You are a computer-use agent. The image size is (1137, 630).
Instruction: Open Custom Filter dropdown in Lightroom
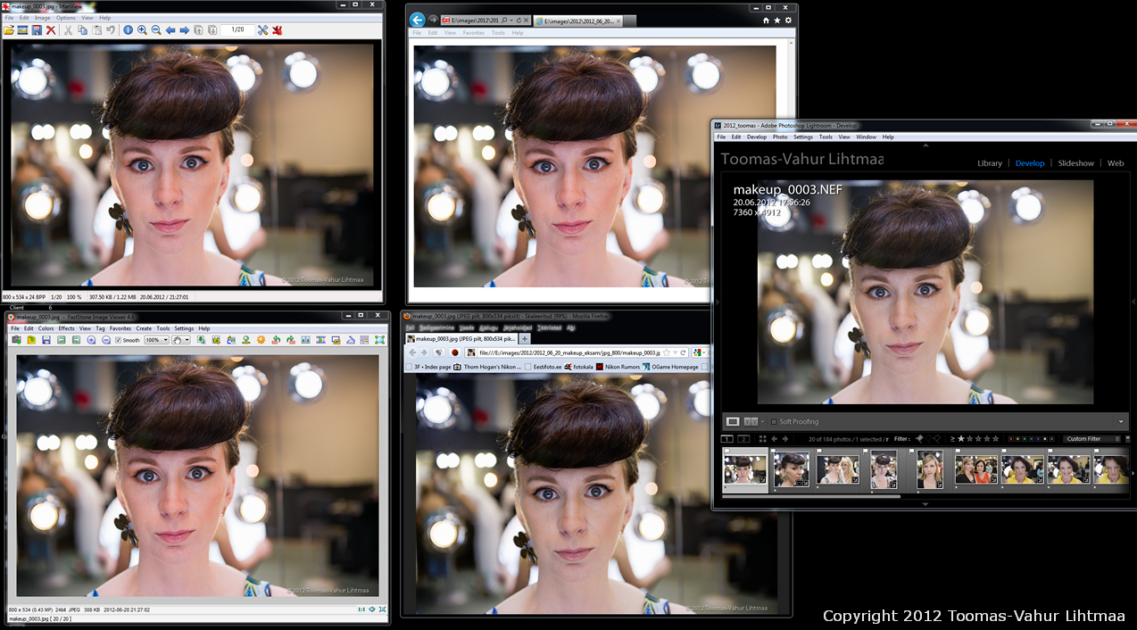[1090, 439]
